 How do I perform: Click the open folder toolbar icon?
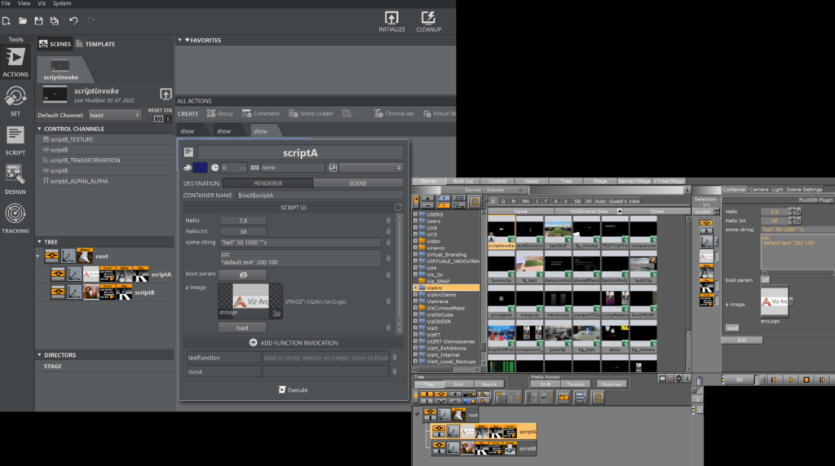tap(23, 20)
